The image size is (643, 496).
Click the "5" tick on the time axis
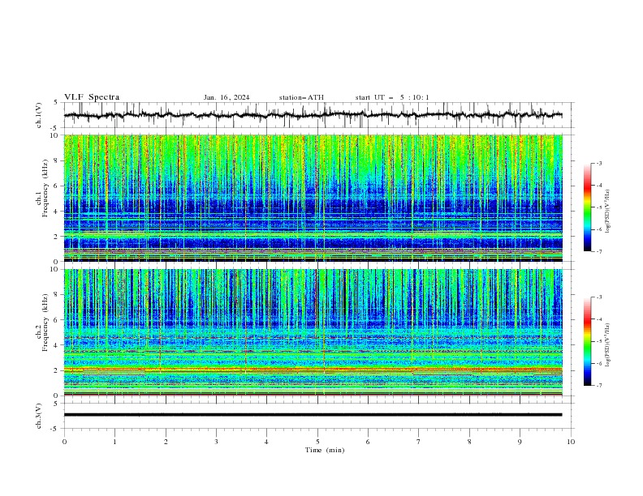[x=317, y=442]
